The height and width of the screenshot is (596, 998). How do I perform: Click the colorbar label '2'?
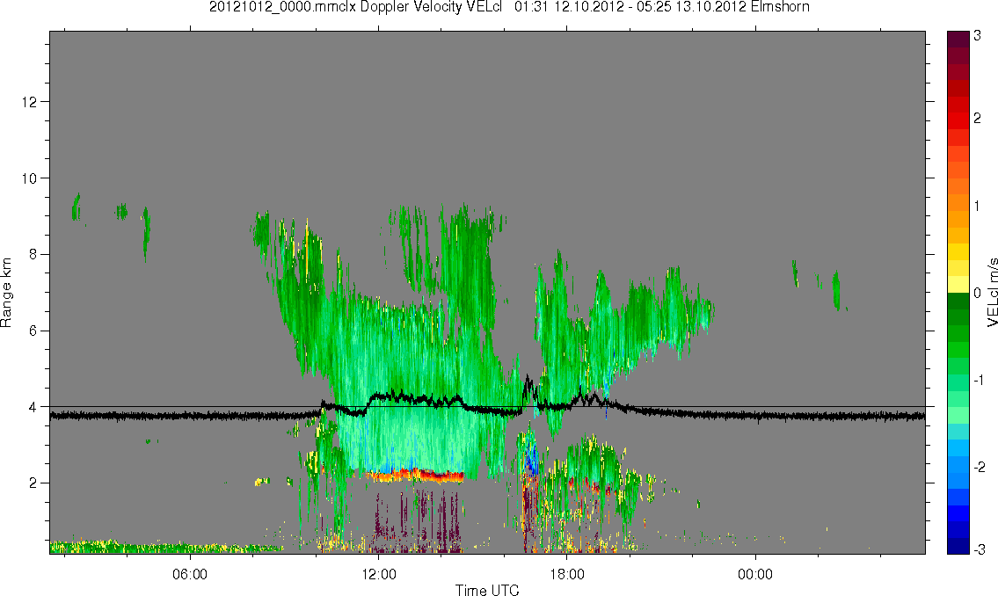pyautogui.click(x=978, y=120)
